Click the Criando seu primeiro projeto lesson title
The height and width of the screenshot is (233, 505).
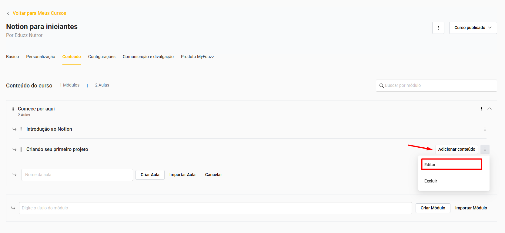[57, 149]
